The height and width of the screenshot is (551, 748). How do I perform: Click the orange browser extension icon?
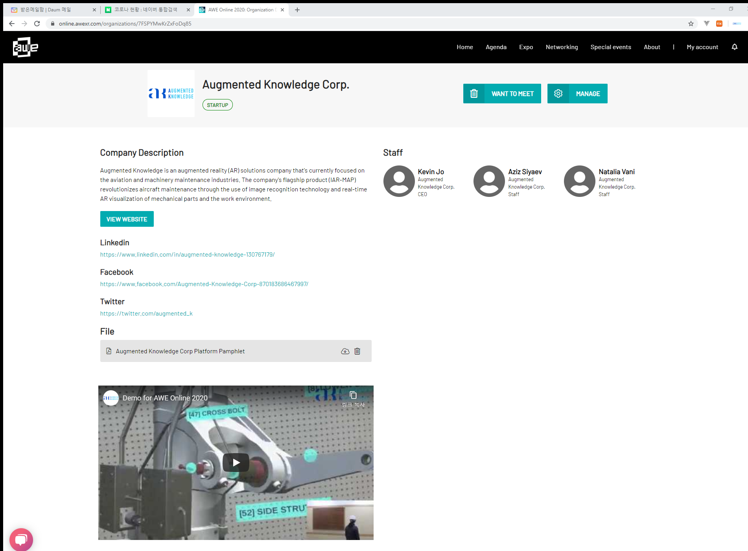pyautogui.click(x=719, y=24)
